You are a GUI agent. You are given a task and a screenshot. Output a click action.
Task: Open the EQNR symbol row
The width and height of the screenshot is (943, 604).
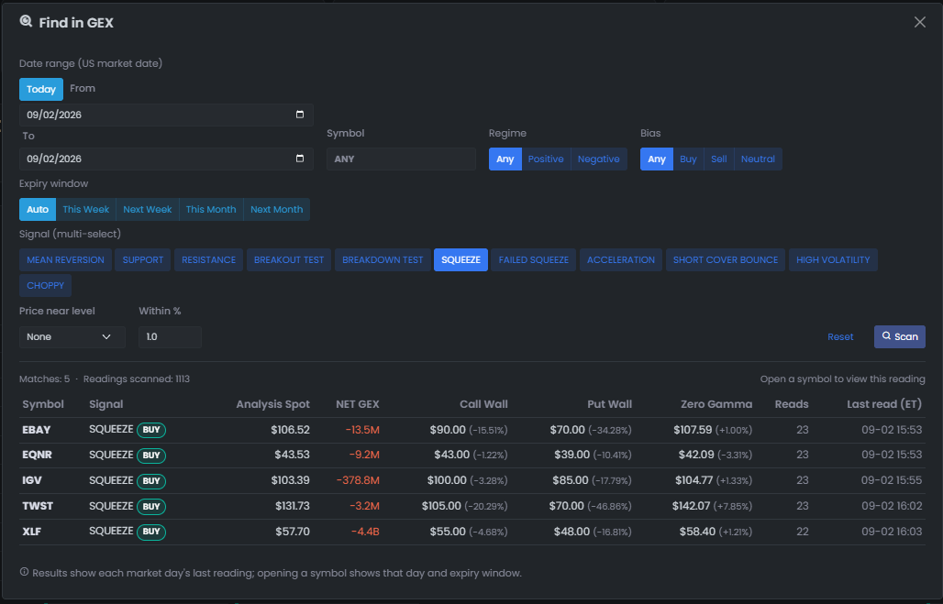(x=472, y=455)
